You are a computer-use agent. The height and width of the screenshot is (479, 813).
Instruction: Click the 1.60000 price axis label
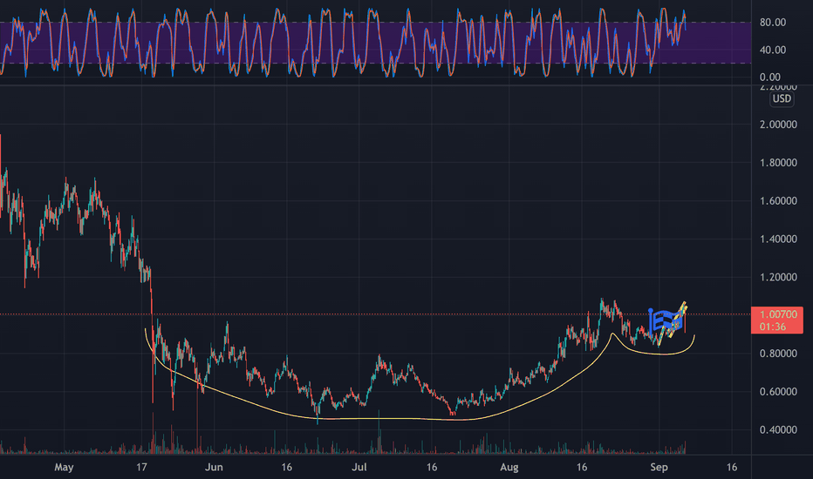pyautogui.click(x=778, y=201)
